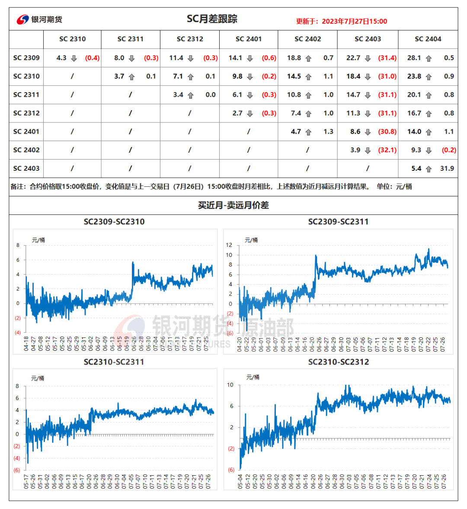Click the 16.7 spread value
The width and height of the screenshot is (467, 509).
[414, 113]
